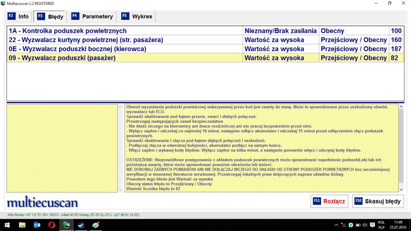The height and width of the screenshot is (231, 411).
Task: Click scroll-up arrow of left yellow panel
Action: tap(120, 107)
